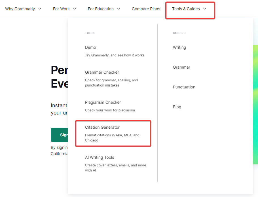This screenshot has width=258, height=197.
Task: Open the Grammar Checker tool
Action: pos(102,72)
